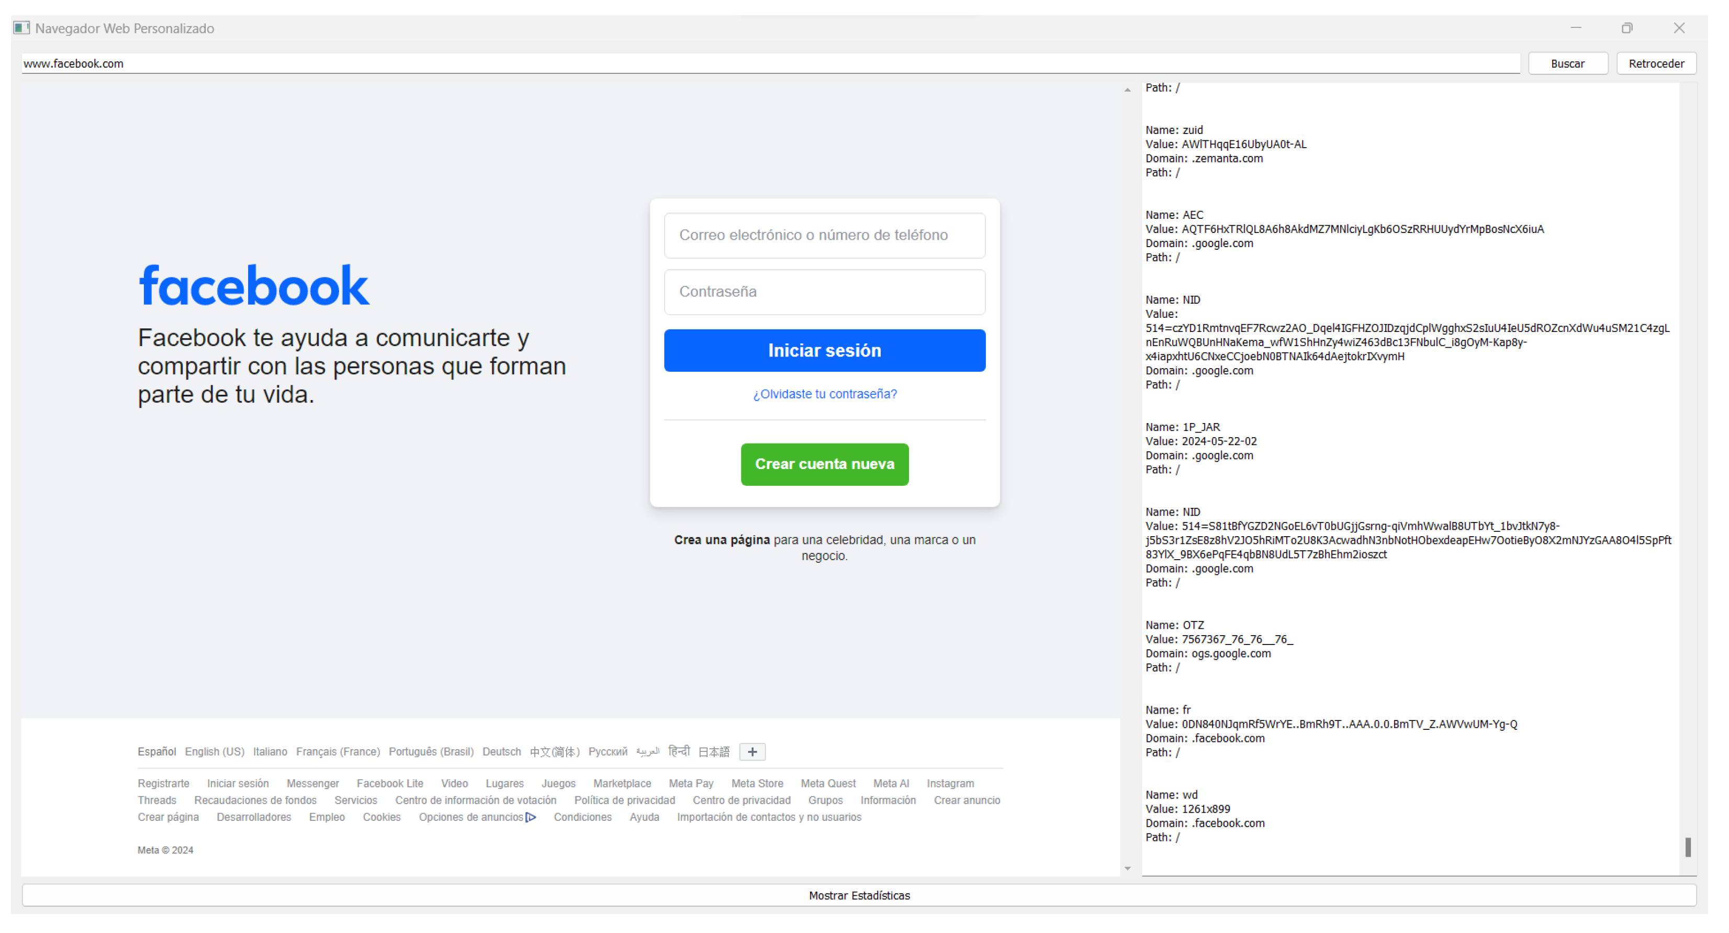
Task: Switch language to English (US)
Action: point(214,752)
